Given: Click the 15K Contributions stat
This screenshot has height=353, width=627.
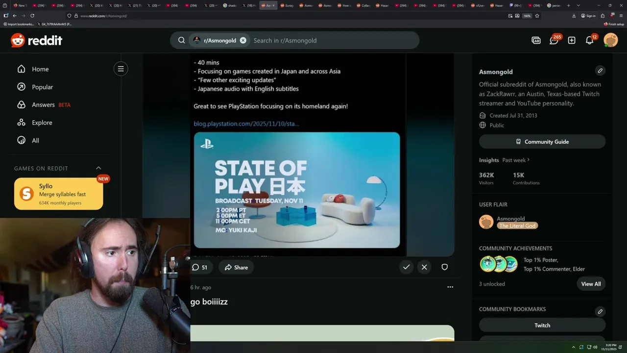Looking at the screenshot, I should pos(526,178).
